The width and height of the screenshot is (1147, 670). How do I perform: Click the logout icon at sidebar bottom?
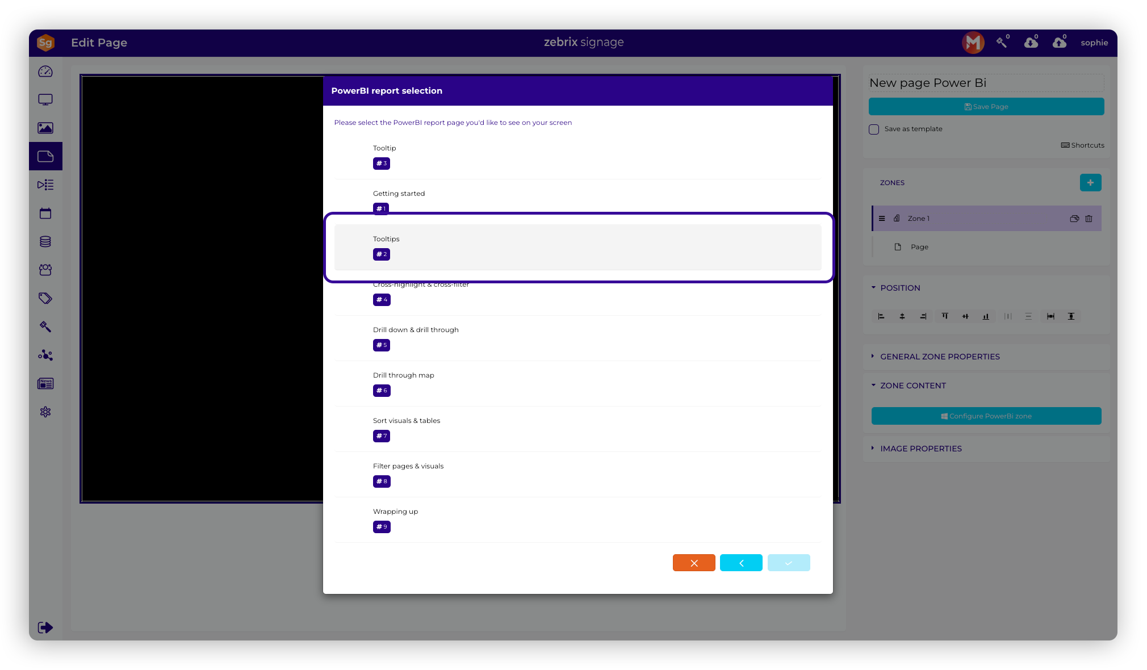(x=45, y=627)
